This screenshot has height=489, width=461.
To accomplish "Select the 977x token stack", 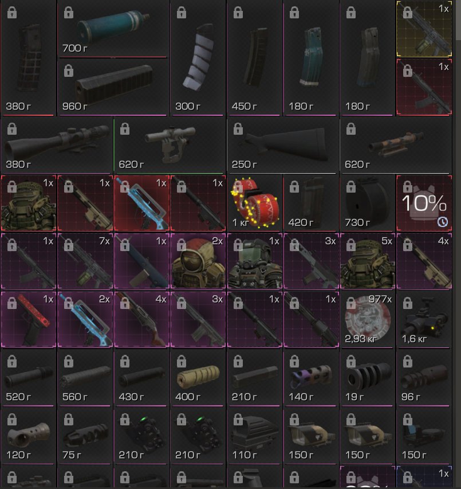I will [x=368, y=319].
